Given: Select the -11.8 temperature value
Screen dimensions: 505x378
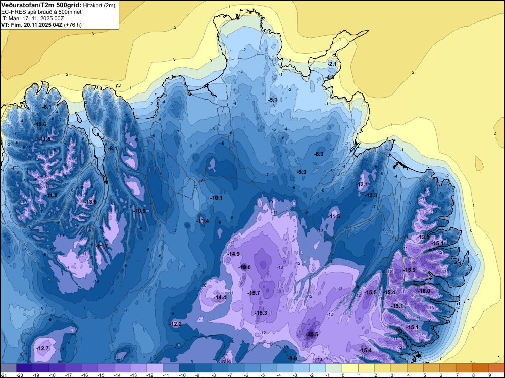Looking at the screenshot, I should (51, 195).
